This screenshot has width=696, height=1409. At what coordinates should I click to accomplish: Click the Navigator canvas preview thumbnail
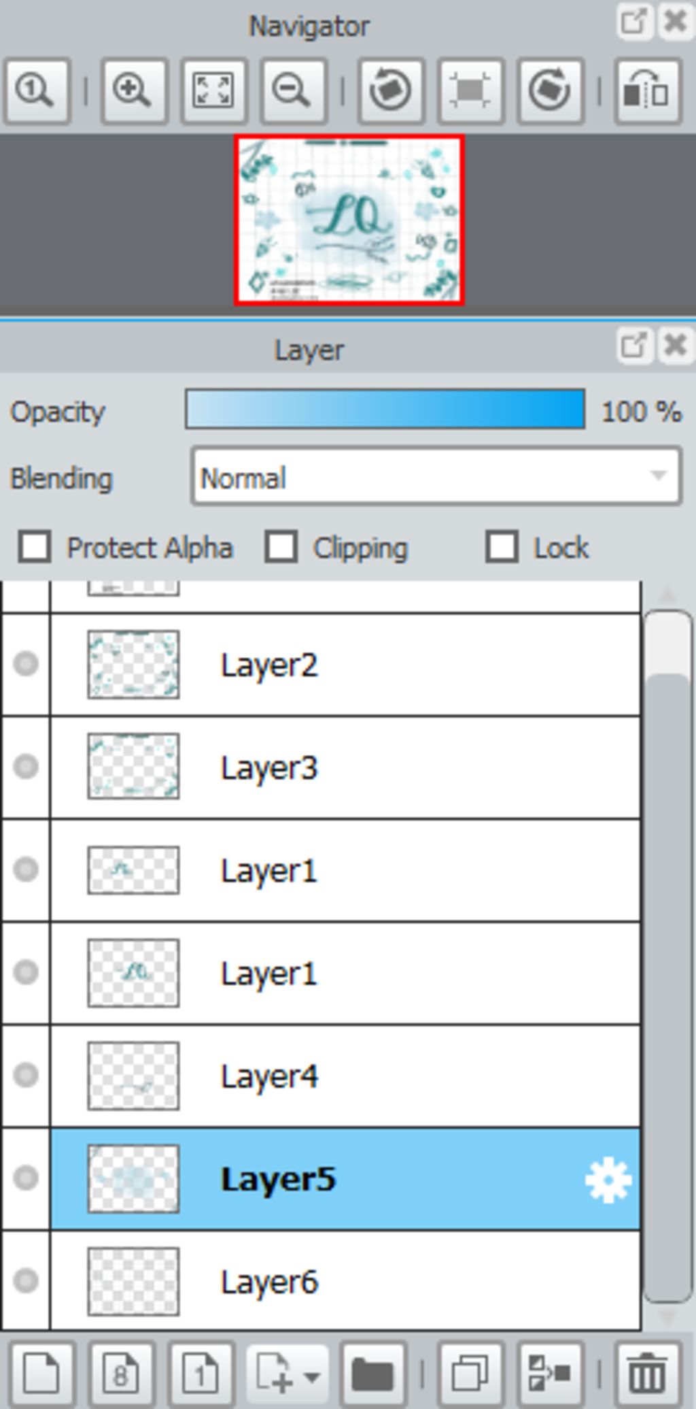(x=349, y=220)
